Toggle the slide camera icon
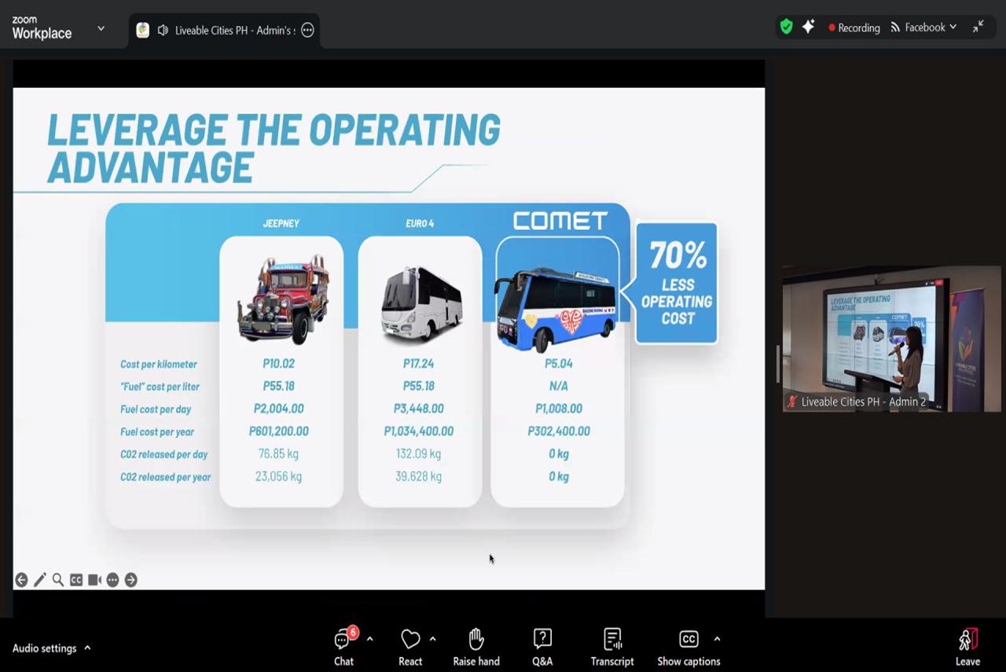 tap(94, 580)
